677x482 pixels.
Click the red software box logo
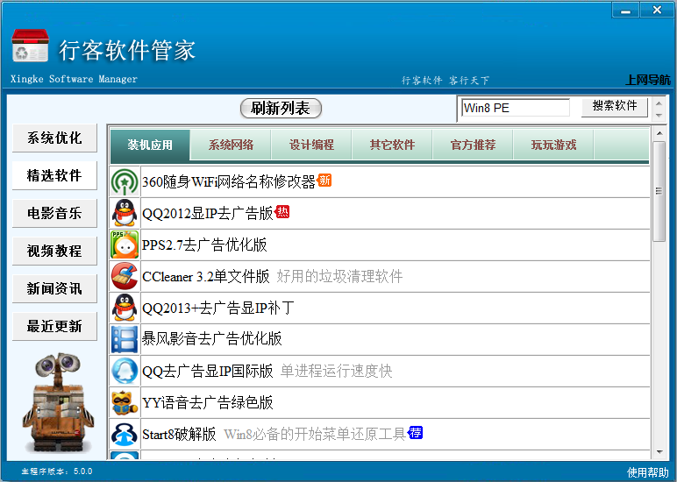tap(30, 46)
